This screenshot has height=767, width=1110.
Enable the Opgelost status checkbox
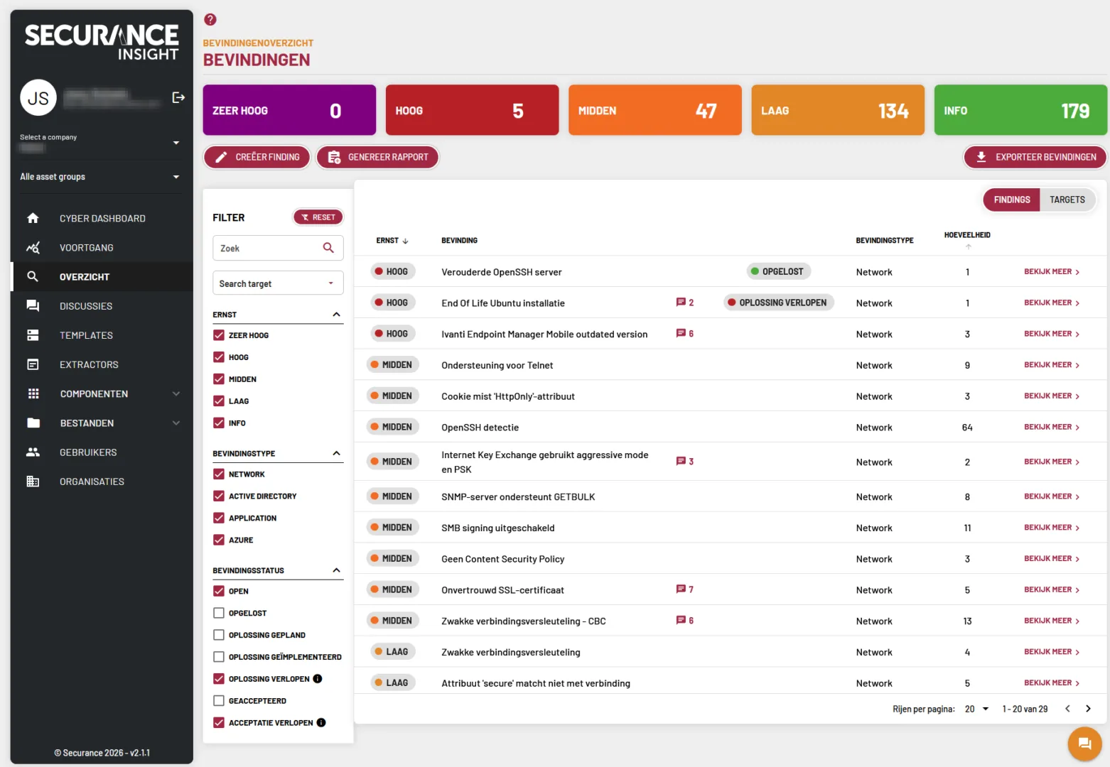pos(219,613)
